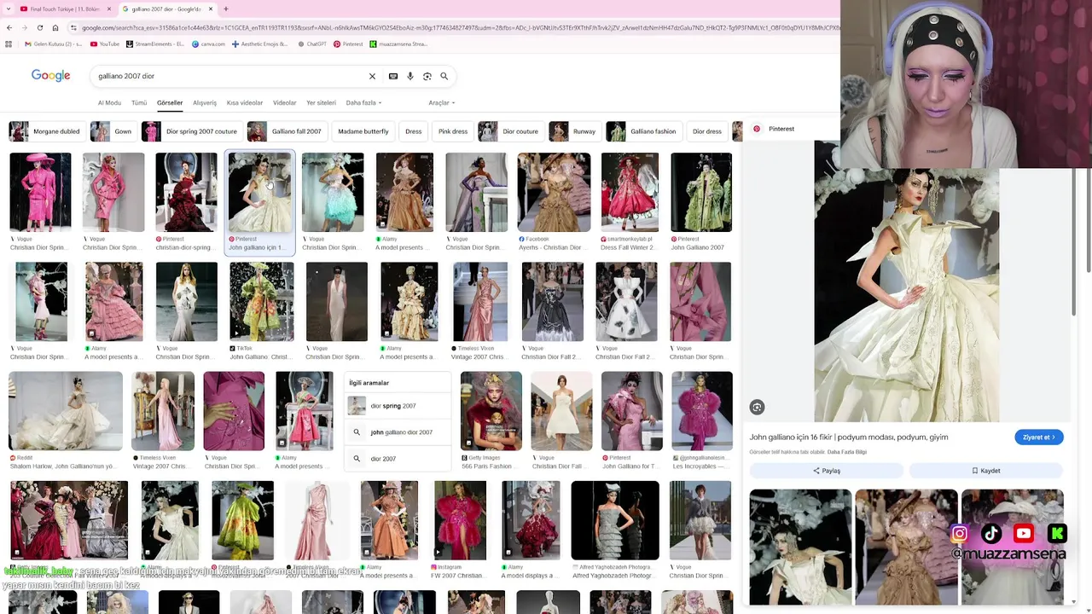Image resolution: width=1092 pixels, height=614 pixels.
Task: Click the Ziyaret et button
Action: point(1039,437)
